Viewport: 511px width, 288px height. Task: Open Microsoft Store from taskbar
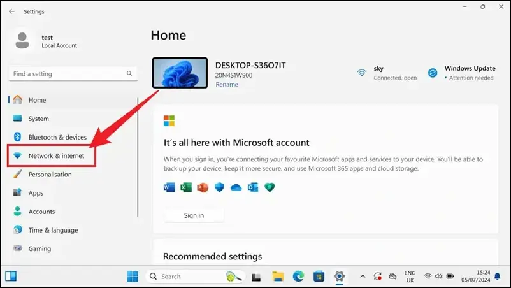point(319,277)
